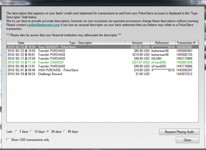
Task: Select the green Transfer CASHOUT row
Action: (102, 62)
